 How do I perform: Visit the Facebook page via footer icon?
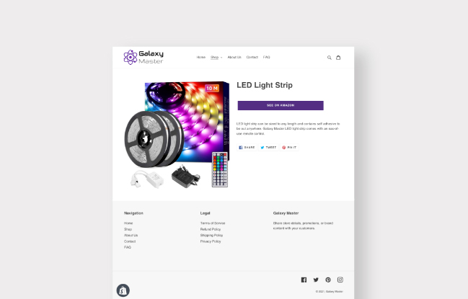click(304, 280)
